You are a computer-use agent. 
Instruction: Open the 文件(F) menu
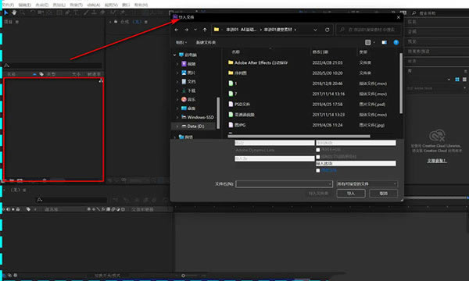[x=9, y=5]
